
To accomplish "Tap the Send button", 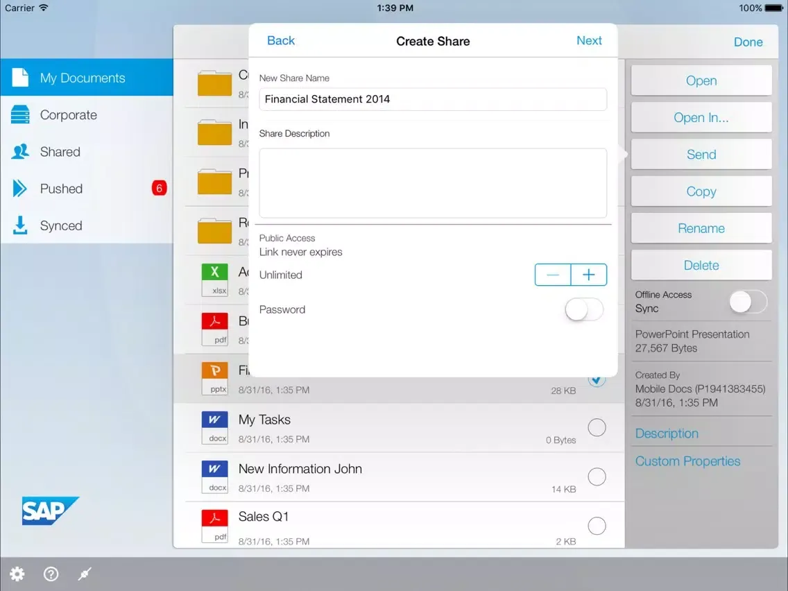I will (x=701, y=154).
